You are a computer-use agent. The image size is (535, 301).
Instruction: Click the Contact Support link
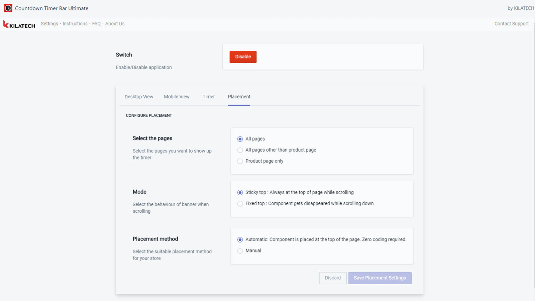pyautogui.click(x=512, y=24)
